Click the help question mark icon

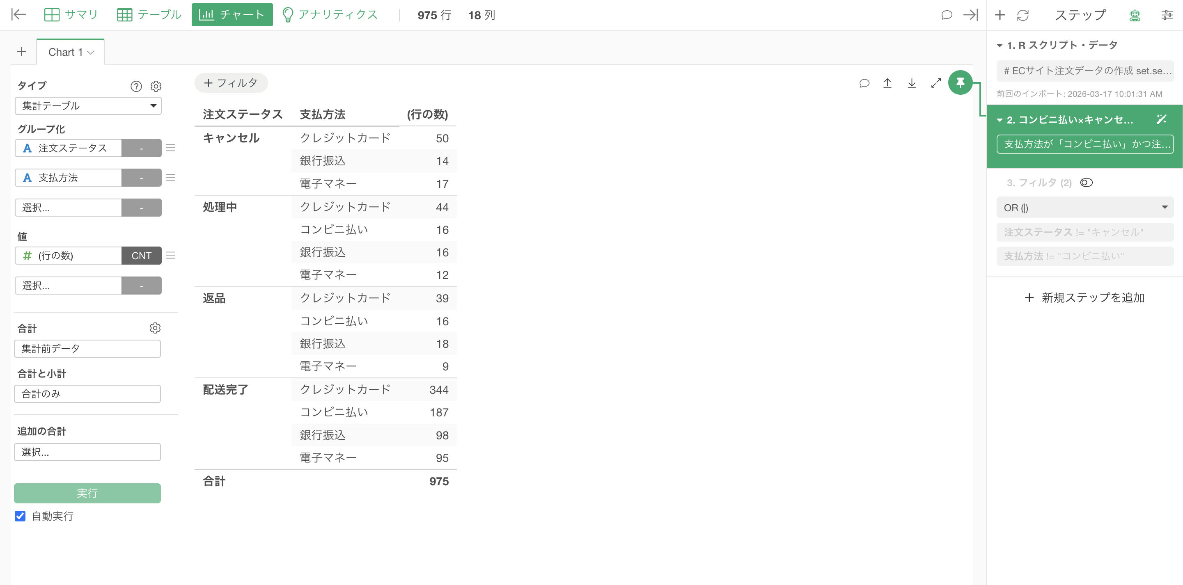136,86
